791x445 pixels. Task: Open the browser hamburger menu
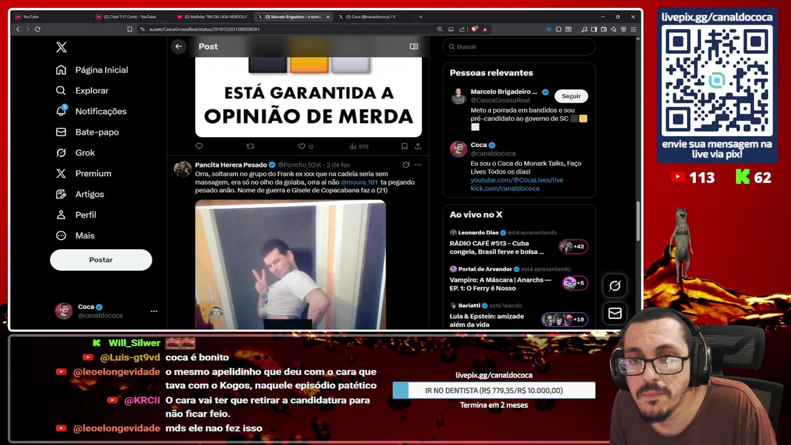tap(633, 29)
